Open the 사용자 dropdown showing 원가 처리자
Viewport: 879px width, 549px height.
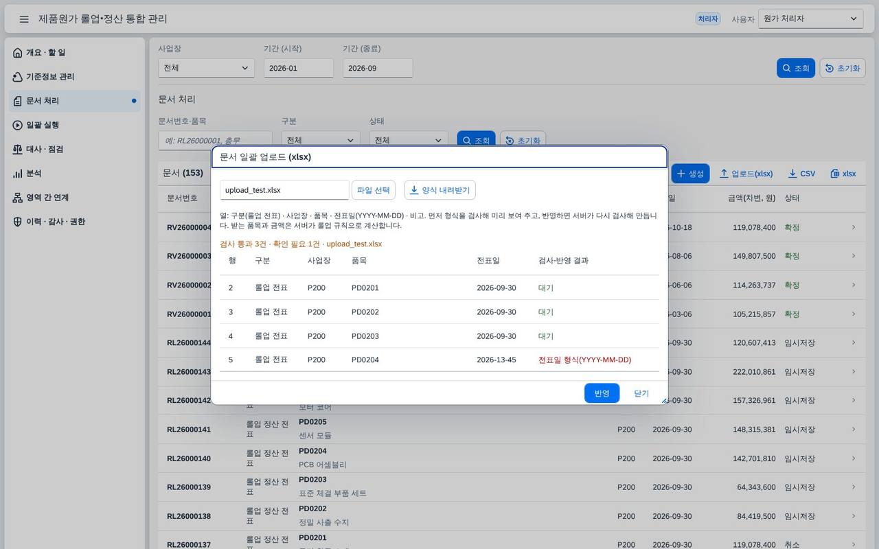(x=811, y=19)
